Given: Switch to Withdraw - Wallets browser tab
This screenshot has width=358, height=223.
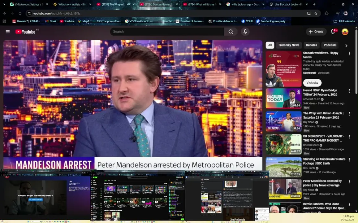Looking at the screenshot, I should pyautogui.click(x=72, y=4).
